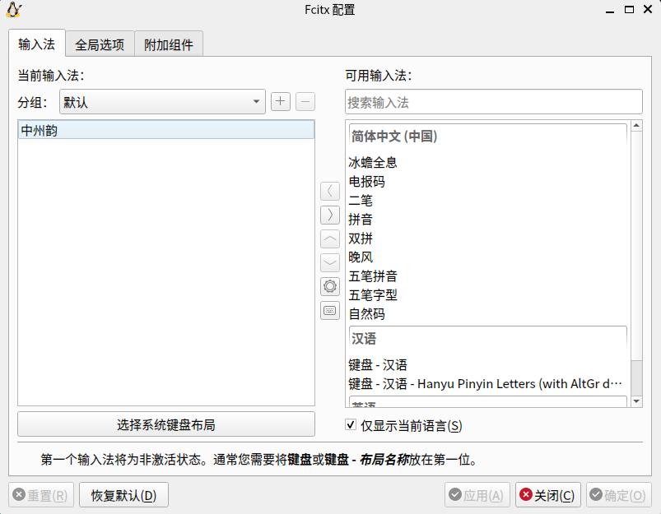Select 五笔拼音 input method

click(x=488, y=276)
